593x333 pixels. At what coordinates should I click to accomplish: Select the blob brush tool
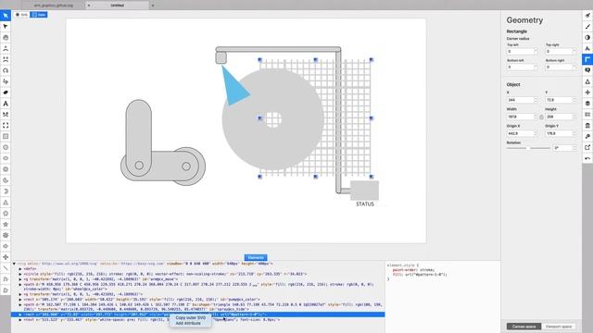click(x=6, y=92)
